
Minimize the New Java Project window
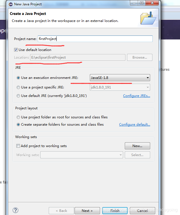[134, 3]
